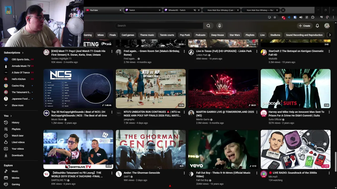Open Hell's Kitchen subscription
The height and width of the screenshot is (189, 337).
click(x=19, y=79)
